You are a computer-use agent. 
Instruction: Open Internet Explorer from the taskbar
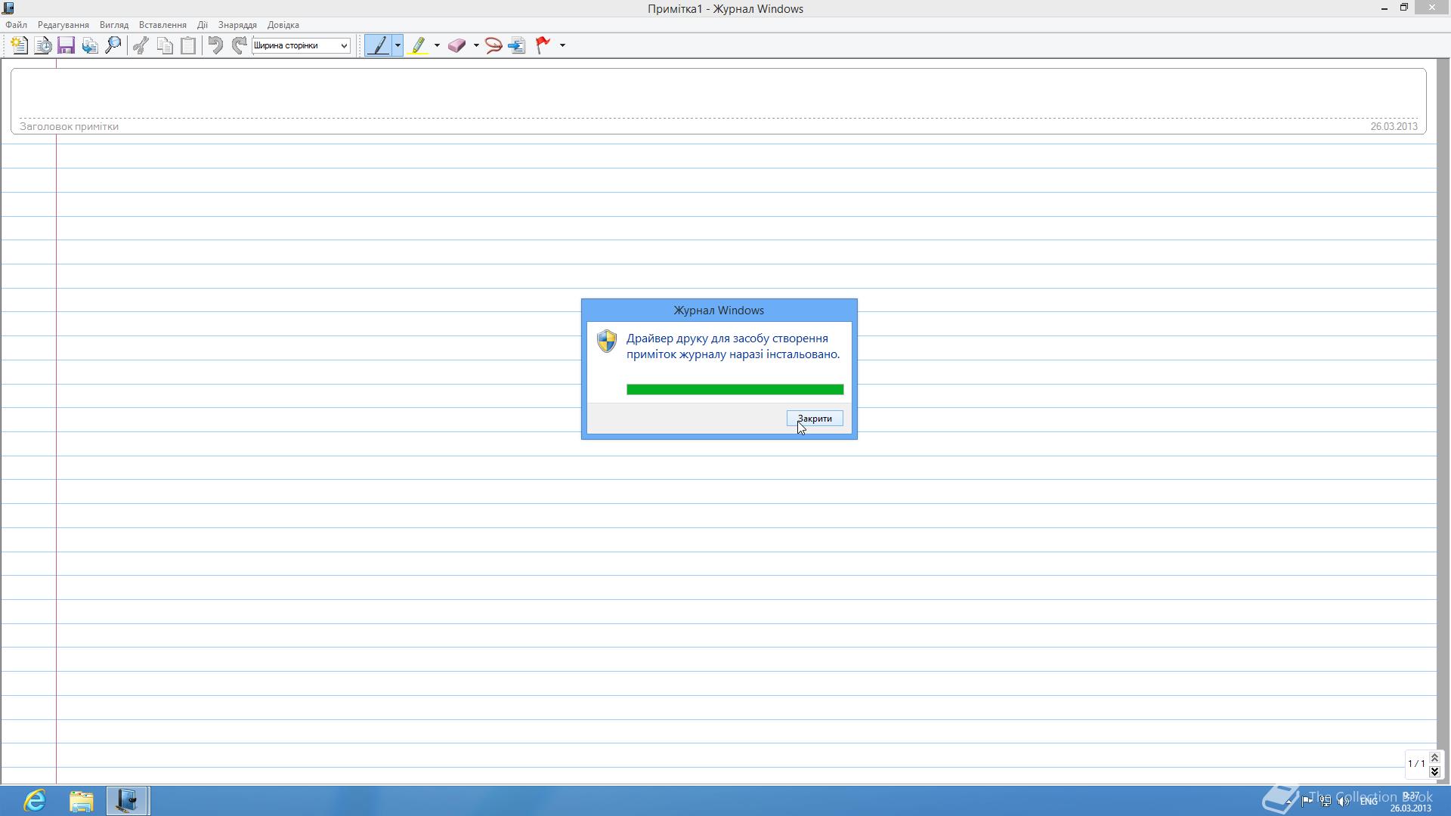tap(35, 800)
